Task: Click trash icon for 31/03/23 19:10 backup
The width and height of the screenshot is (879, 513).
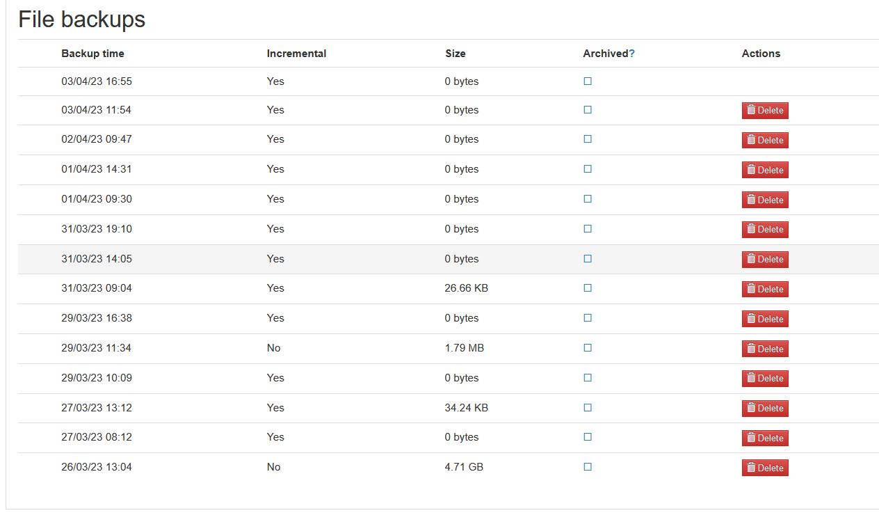Action: tap(751, 229)
